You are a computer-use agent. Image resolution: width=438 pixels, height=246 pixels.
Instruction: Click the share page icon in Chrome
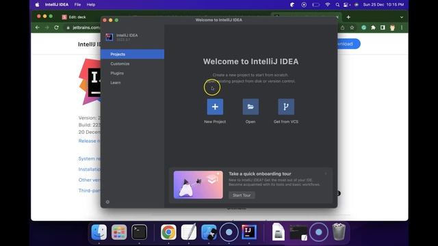click(x=342, y=27)
